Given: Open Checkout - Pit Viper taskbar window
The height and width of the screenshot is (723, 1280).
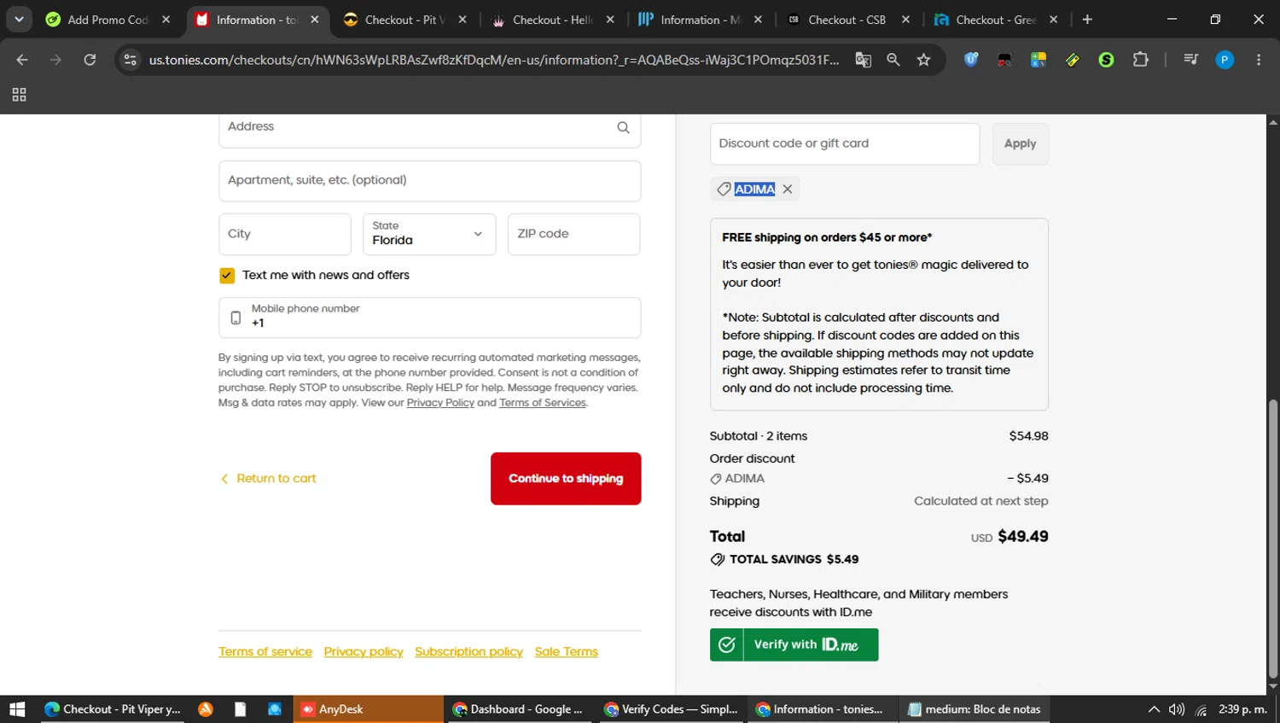Looking at the screenshot, I should point(112,709).
